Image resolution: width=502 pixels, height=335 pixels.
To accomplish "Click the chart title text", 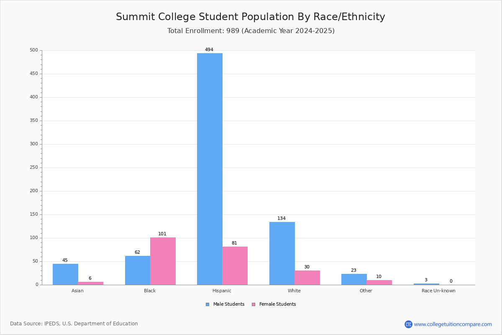I will click(251, 17).
